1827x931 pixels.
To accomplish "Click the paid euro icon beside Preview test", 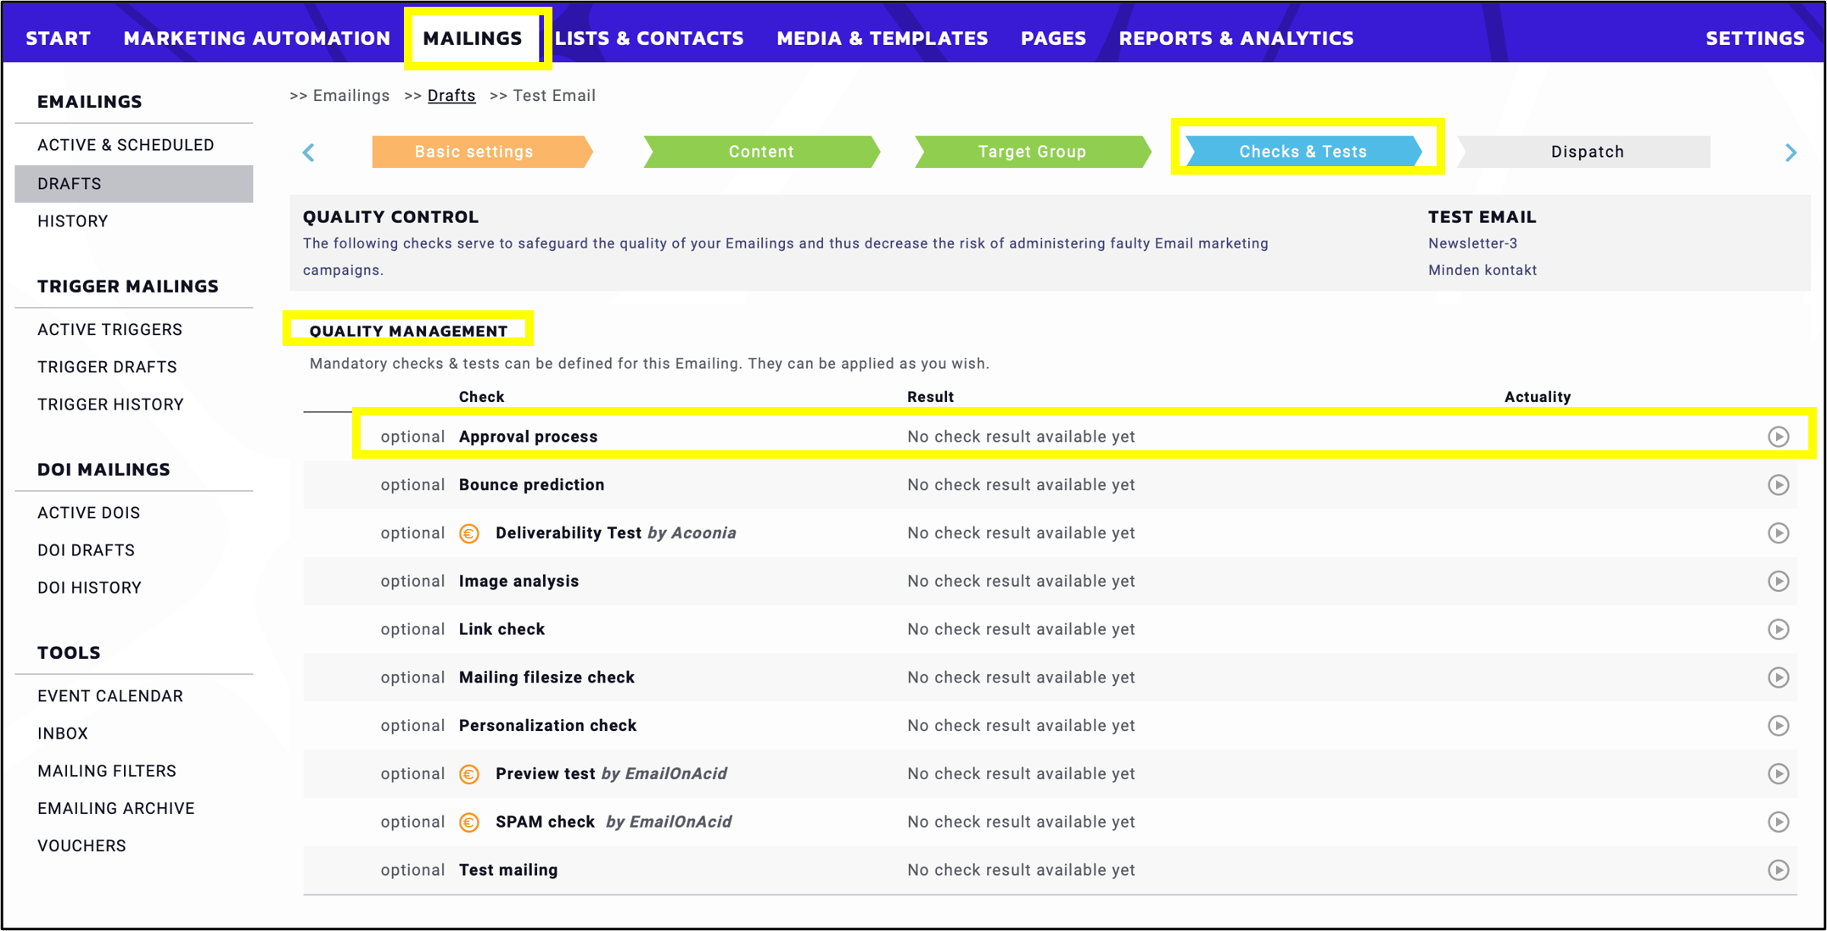I will point(469,774).
